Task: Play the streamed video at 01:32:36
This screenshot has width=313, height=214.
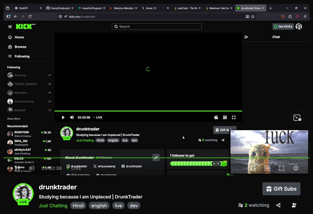Action: click(x=63, y=118)
